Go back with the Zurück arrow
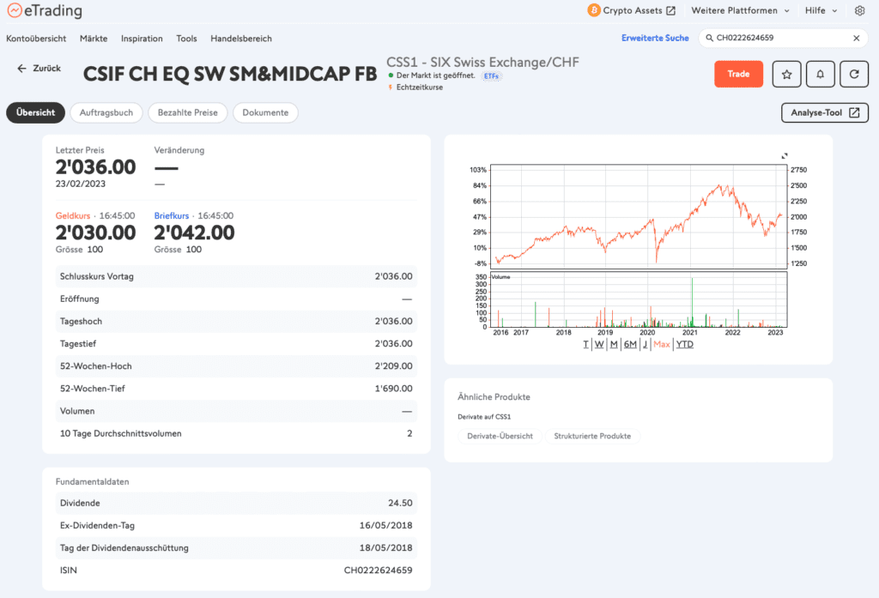The width and height of the screenshot is (879, 598). coord(39,69)
